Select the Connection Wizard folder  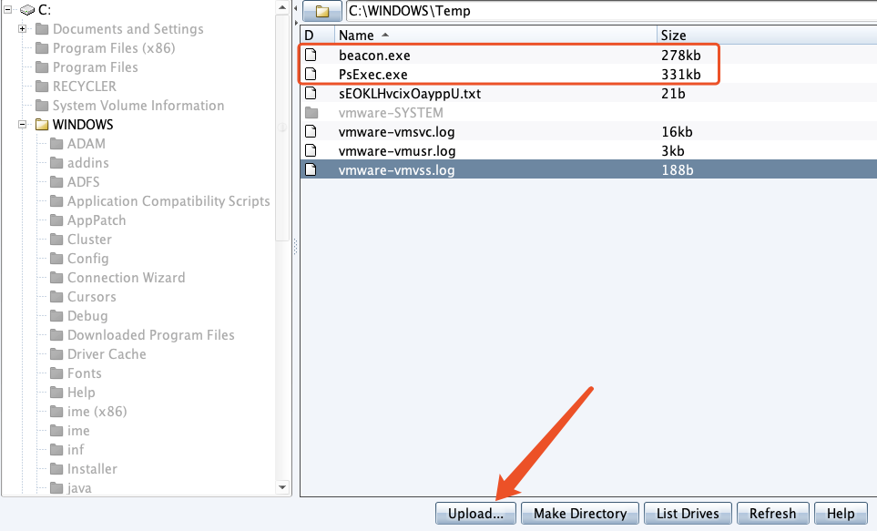click(x=126, y=278)
